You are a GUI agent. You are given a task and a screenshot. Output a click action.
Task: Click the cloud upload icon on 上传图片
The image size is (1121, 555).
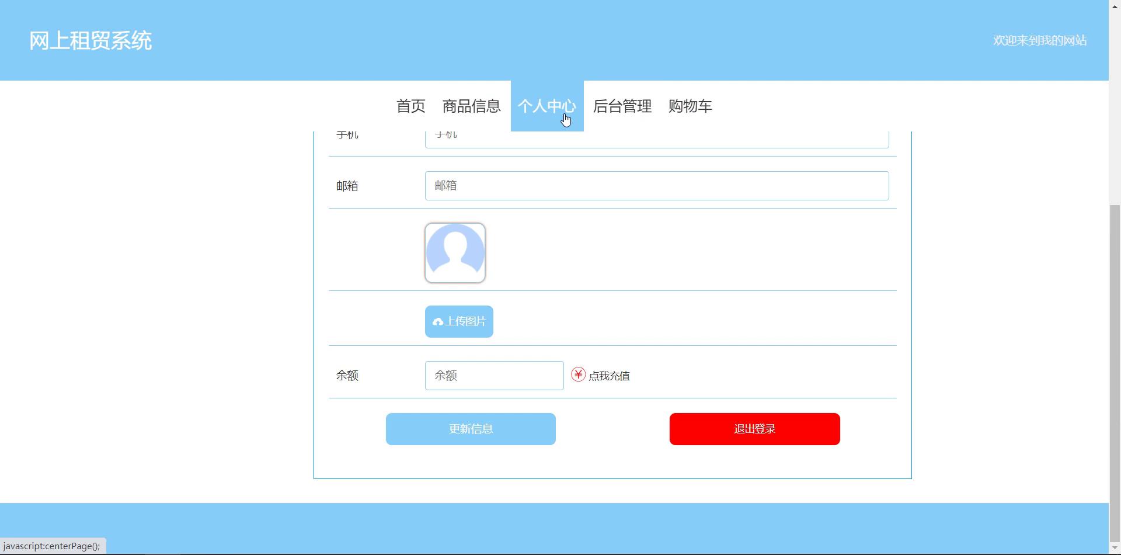coord(438,322)
